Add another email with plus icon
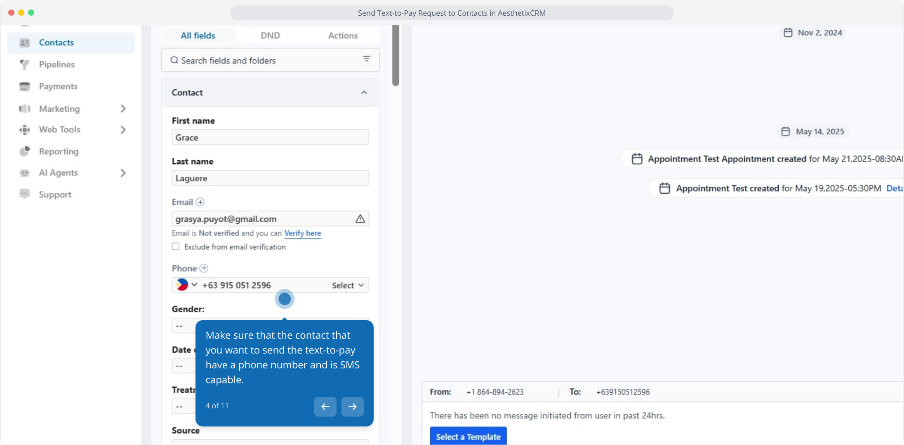 [x=200, y=202]
